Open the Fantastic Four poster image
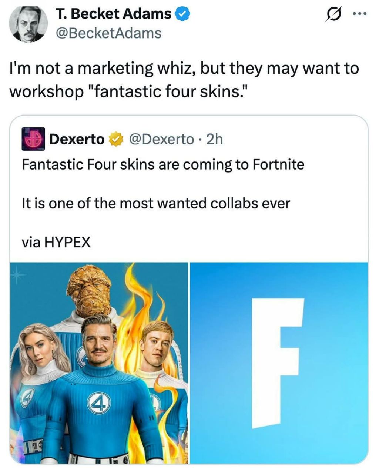This screenshot has width=379, height=474. [99, 363]
